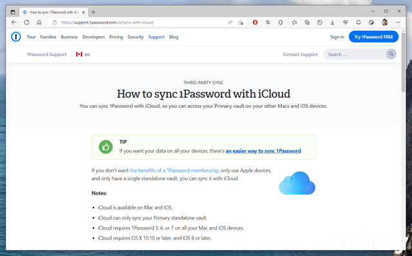
Task: Click the search magnifier button
Action: click(391, 54)
